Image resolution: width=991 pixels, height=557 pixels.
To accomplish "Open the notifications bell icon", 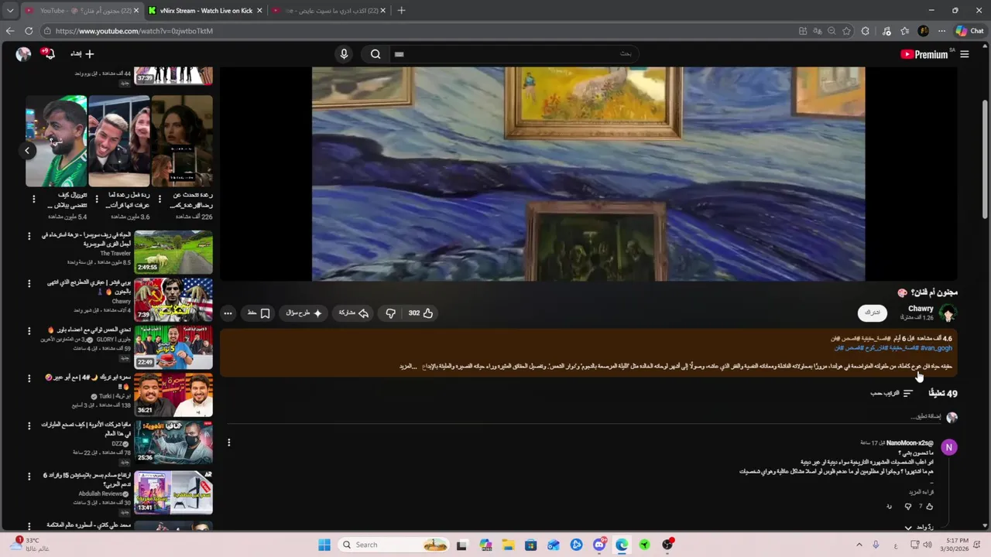I will point(48,54).
